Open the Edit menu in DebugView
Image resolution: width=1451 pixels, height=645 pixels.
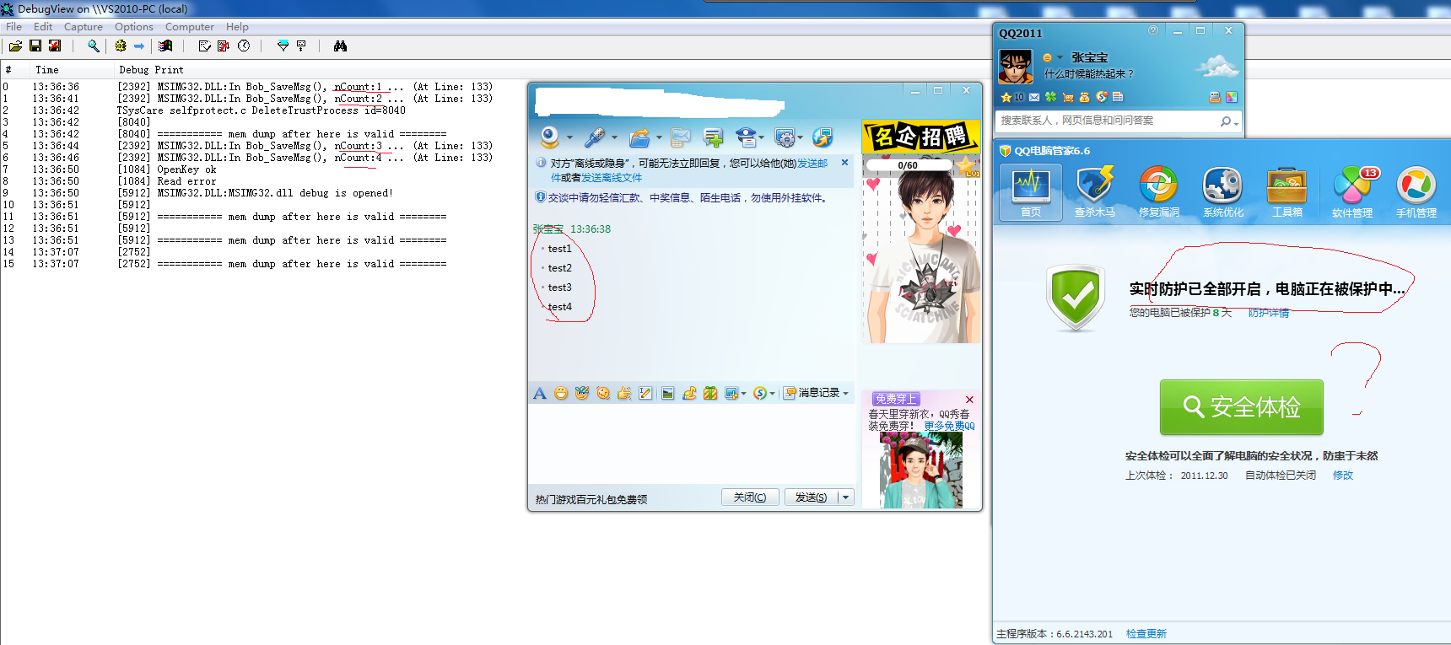(43, 27)
